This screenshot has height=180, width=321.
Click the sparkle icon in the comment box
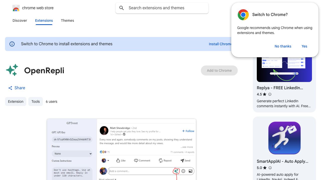[176, 171]
